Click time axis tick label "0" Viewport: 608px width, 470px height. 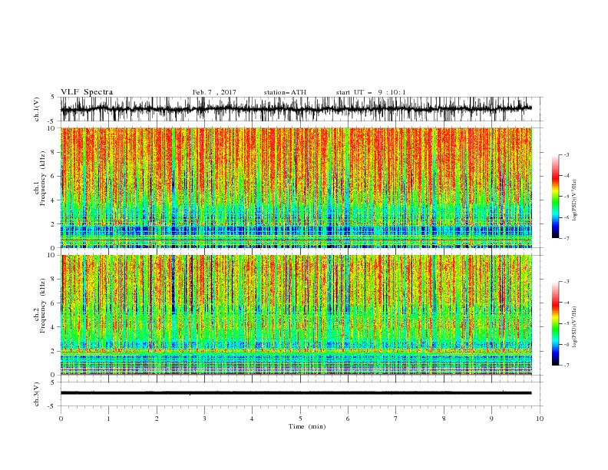coord(61,419)
